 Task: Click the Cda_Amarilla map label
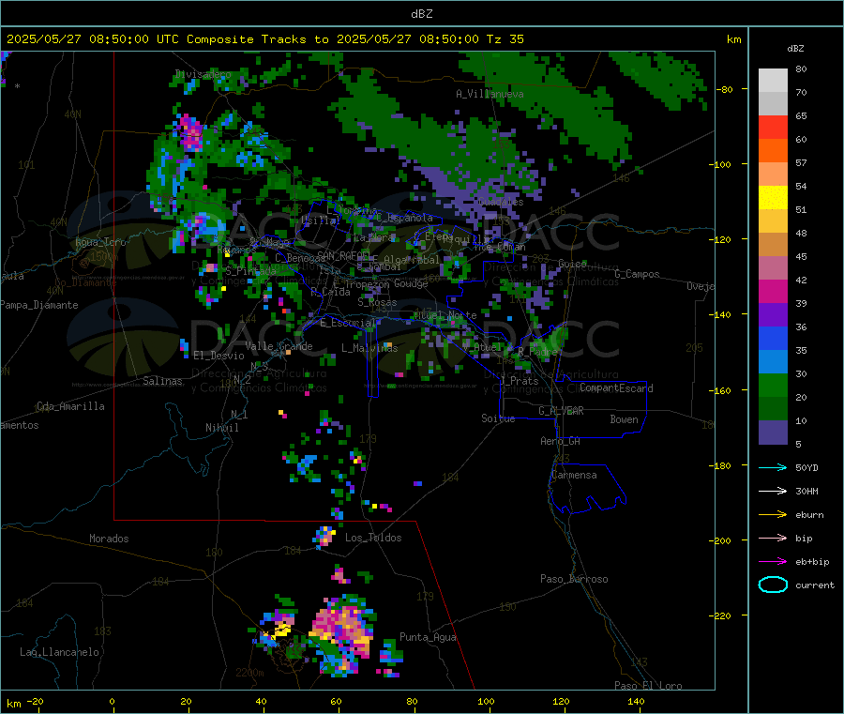click(x=70, y=406)
